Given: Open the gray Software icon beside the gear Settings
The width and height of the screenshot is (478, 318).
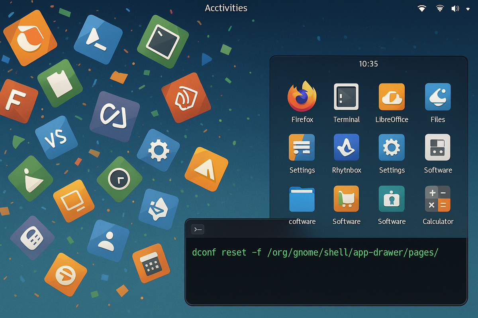Looking at the screenshot, I should tap(438, 147).
